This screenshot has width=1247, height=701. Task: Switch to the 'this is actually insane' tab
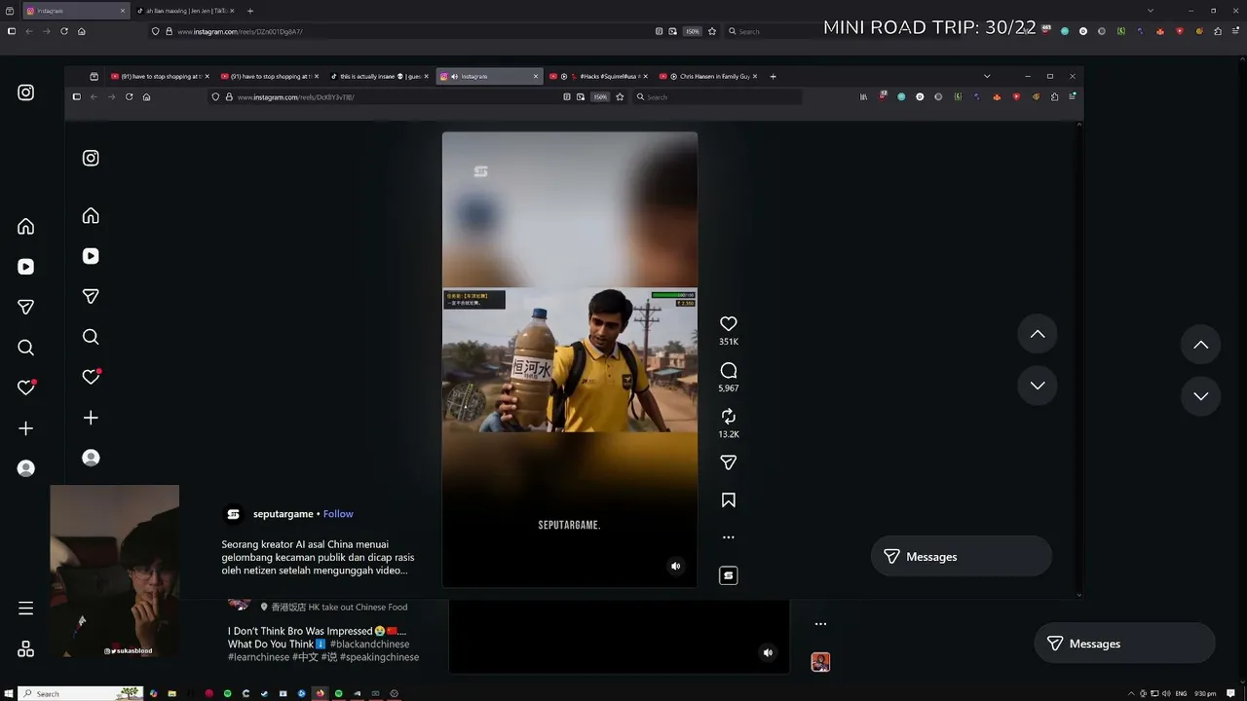[x=379, y=76]
